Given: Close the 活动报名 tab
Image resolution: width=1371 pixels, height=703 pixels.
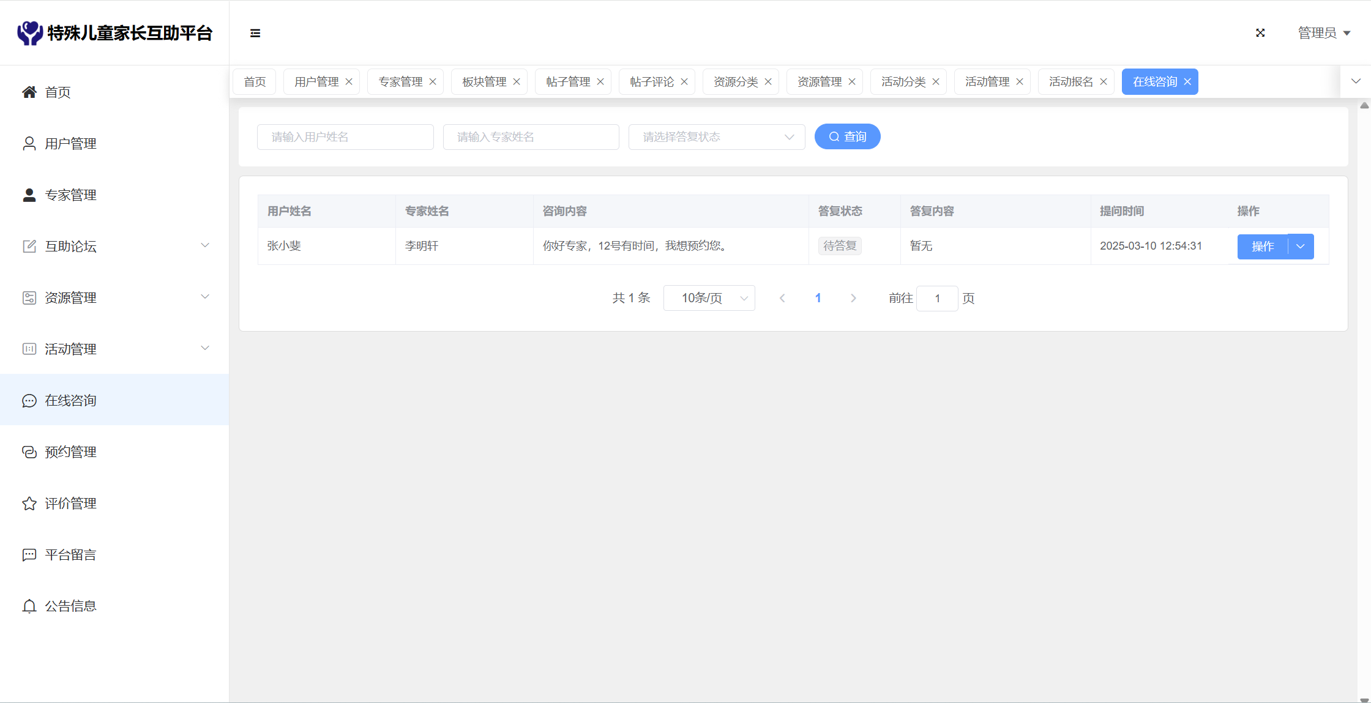Looking at the screenshot, I should pyautogui.click(x=1104, y=82).
